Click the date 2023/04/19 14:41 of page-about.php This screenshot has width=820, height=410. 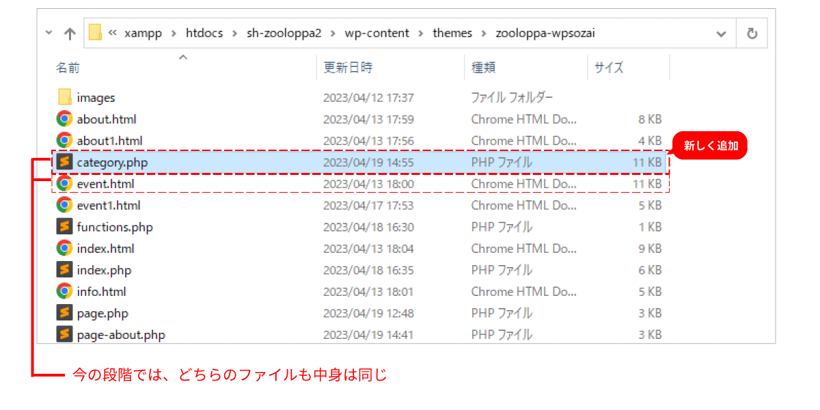pyautogui.click(x=368, y=335)
